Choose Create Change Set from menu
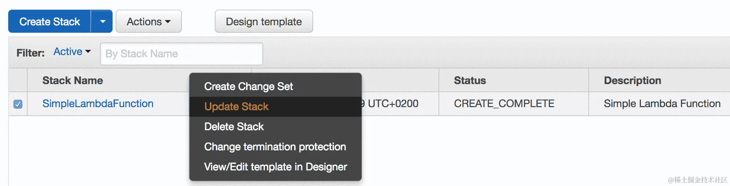The height and width of the screenshot is (186, 730). (248, 87)
